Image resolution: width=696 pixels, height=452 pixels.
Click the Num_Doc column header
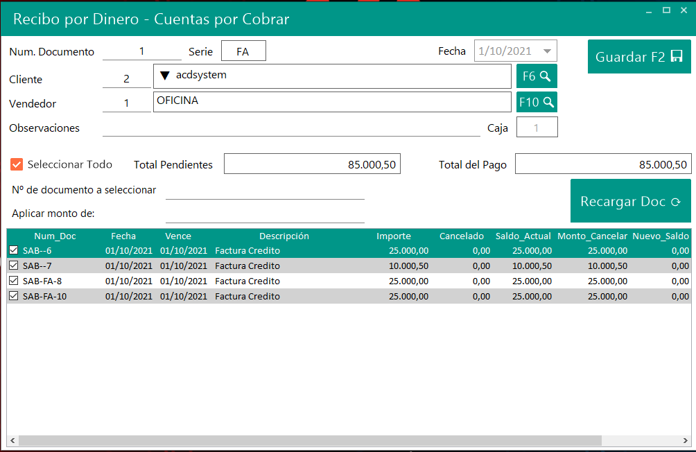click(x=55, y=236)
